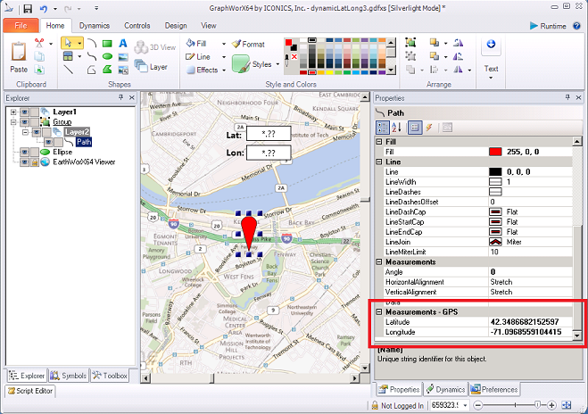The width and height of the screenshot is (588, 414).
Task: Collapse the Fill property section
Action: coord(379,142)
